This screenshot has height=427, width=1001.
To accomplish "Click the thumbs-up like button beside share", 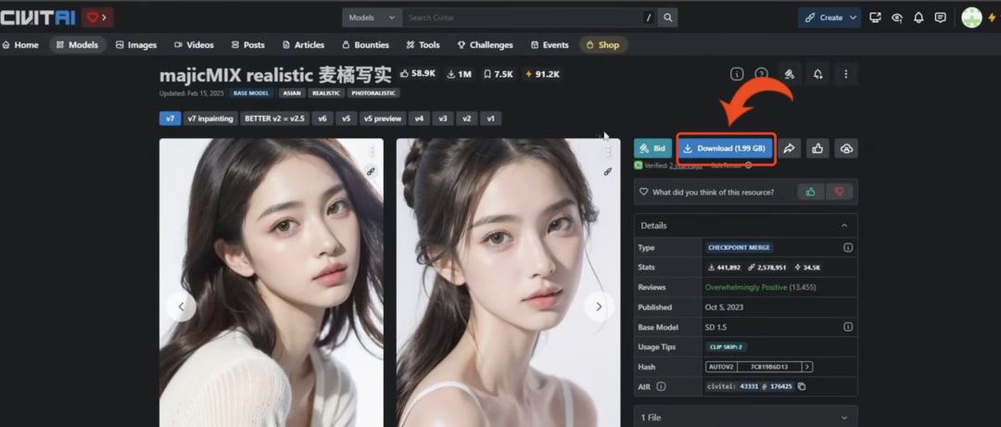I will tap(817, 149).
